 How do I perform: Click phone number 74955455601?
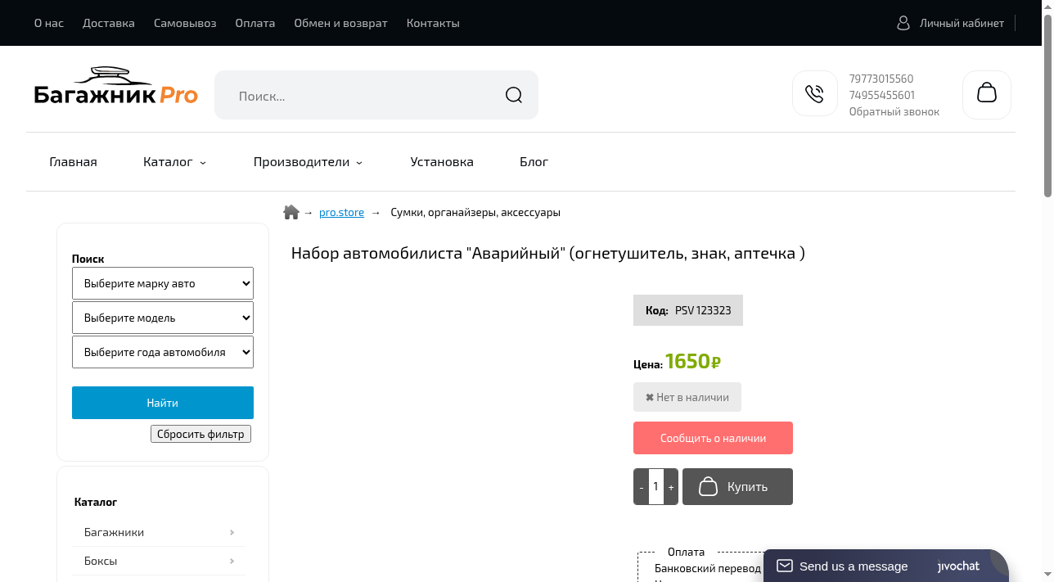[882, 95]
